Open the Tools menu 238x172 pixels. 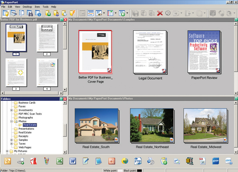point(45,7)
